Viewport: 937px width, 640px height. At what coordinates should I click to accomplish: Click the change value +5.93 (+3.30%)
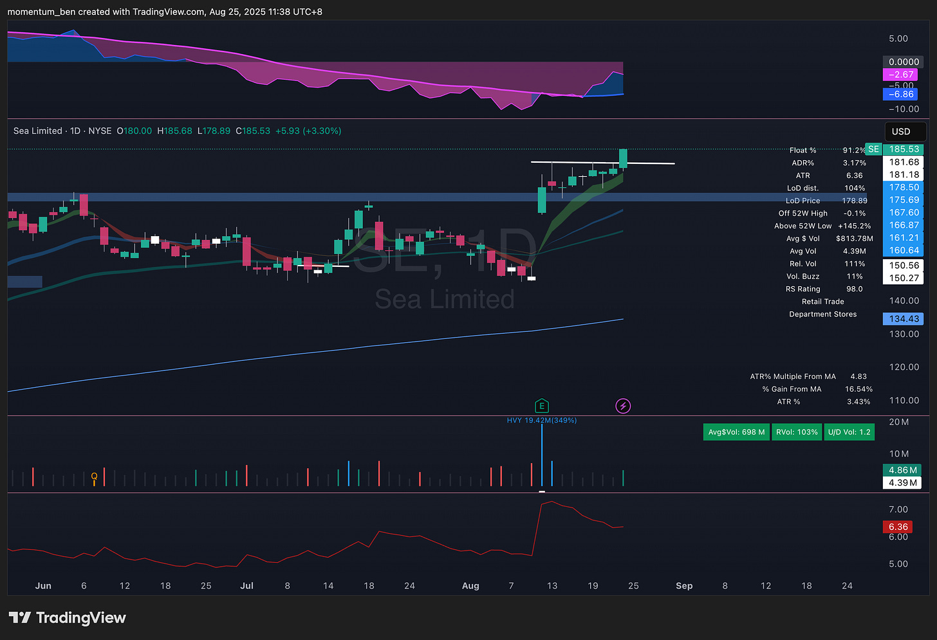[x=308, y=131]
